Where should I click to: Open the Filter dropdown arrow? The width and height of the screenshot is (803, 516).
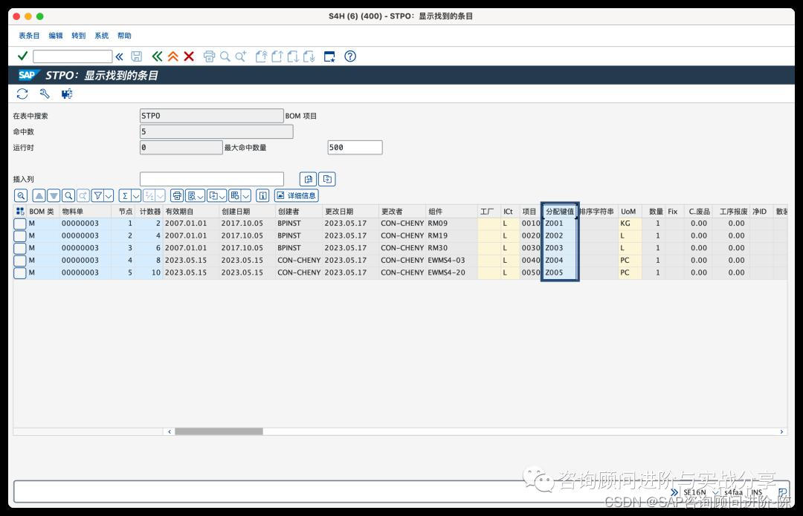tap(109, 195)
